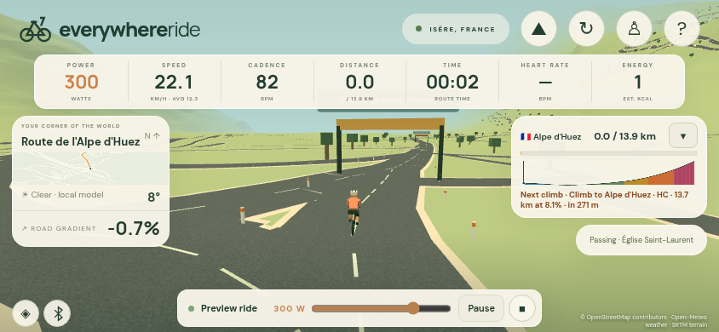Image resolution: width=719 pixels, height=332 pixels.
Task: Click the Power 300 watts readout
Action: 81,82
